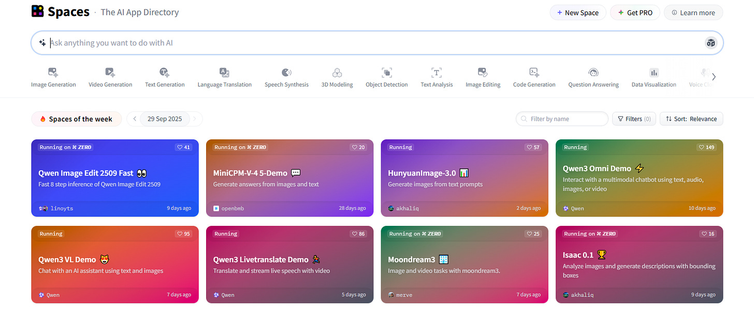
Task: Click the Learn more button
Action: click(x=693, y=12)
